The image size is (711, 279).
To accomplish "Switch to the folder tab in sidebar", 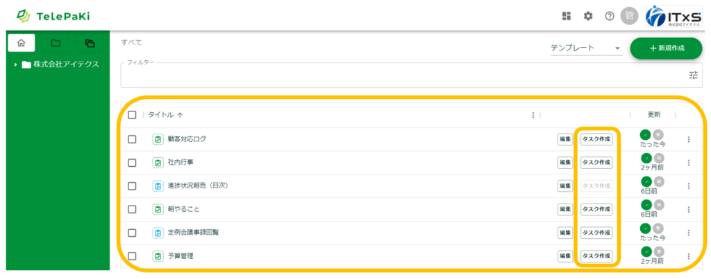I will (56, 44).
